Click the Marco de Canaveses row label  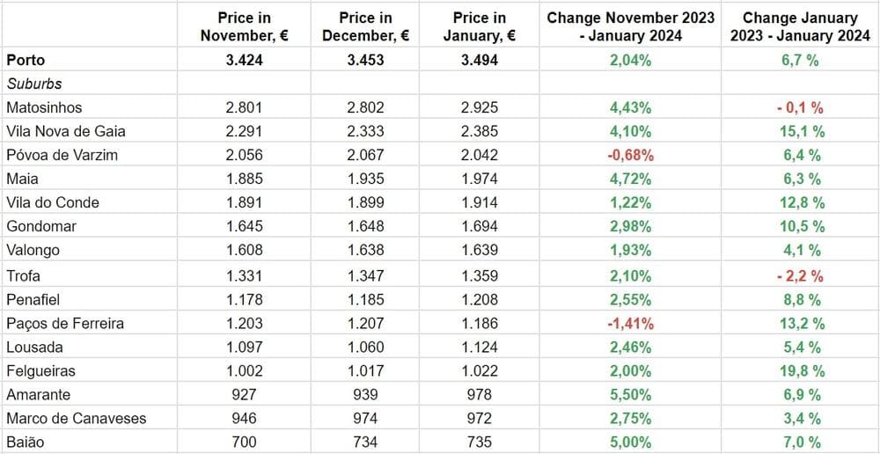76,419
